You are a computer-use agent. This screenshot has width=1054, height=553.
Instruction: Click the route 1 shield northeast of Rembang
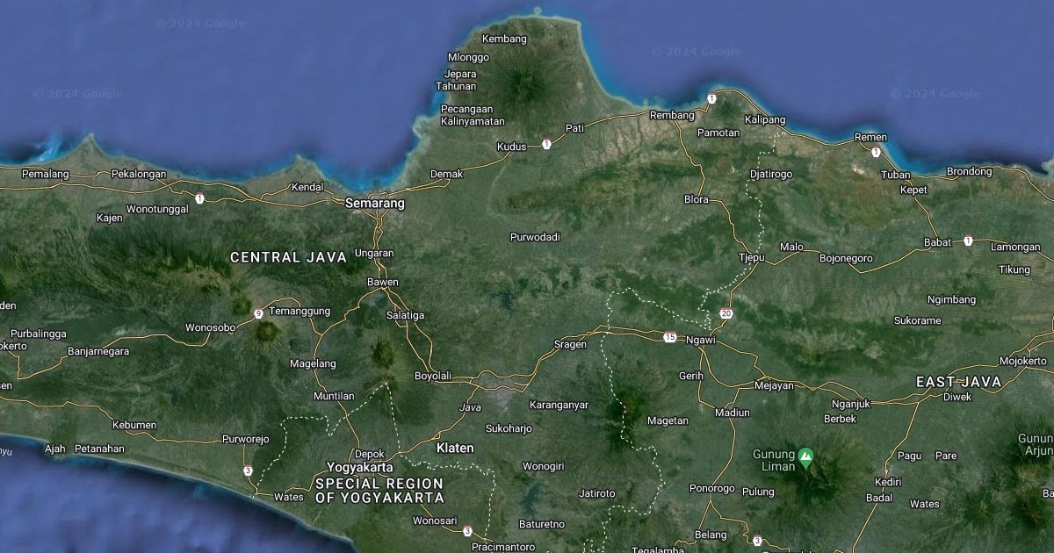[x=711, y=99]
